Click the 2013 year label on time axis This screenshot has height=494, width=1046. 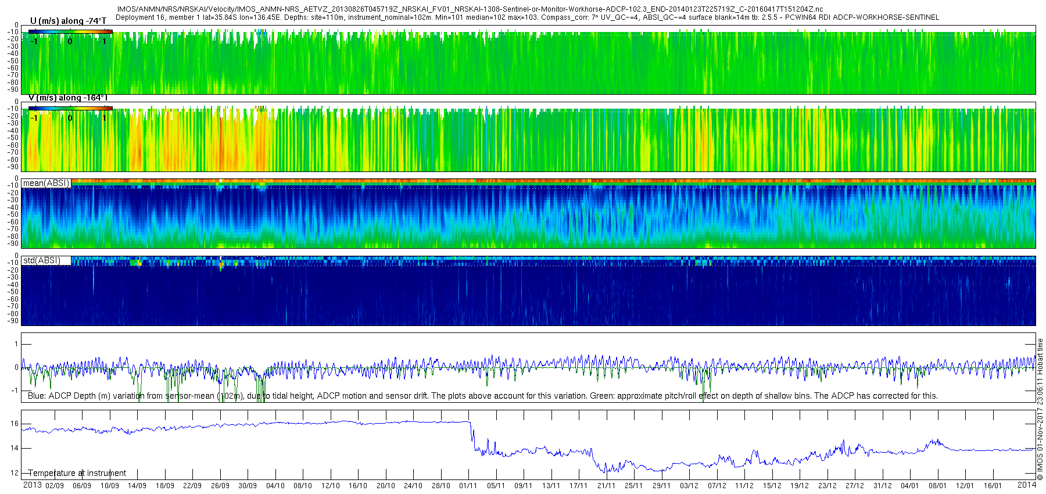tap(32, 485)
